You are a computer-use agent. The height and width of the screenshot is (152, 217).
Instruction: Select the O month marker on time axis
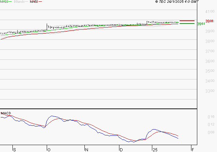pyautogui.click(x=48, y=150)
